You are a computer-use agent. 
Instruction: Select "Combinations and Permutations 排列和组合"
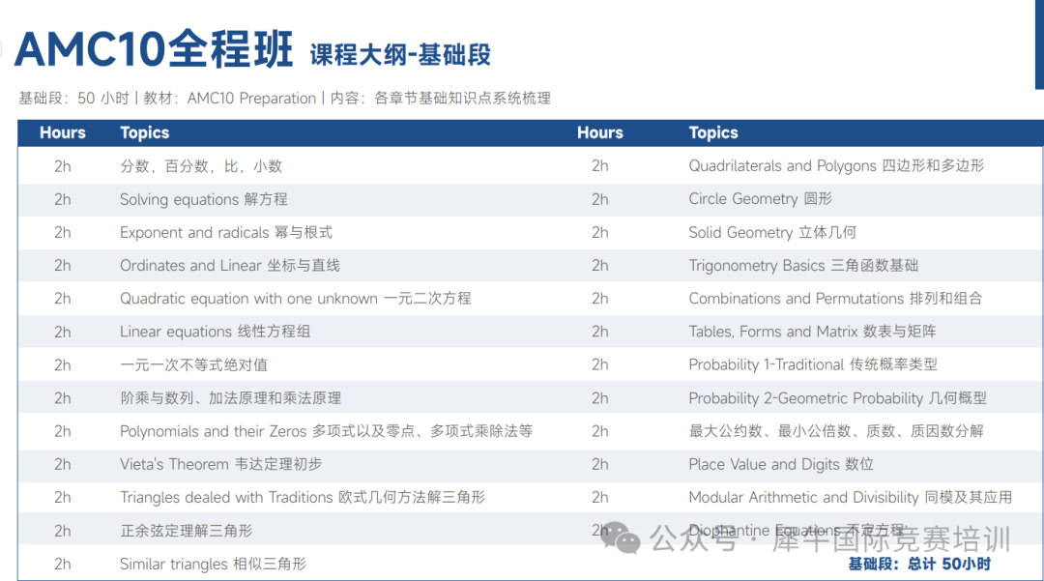[x=835, y=298]
